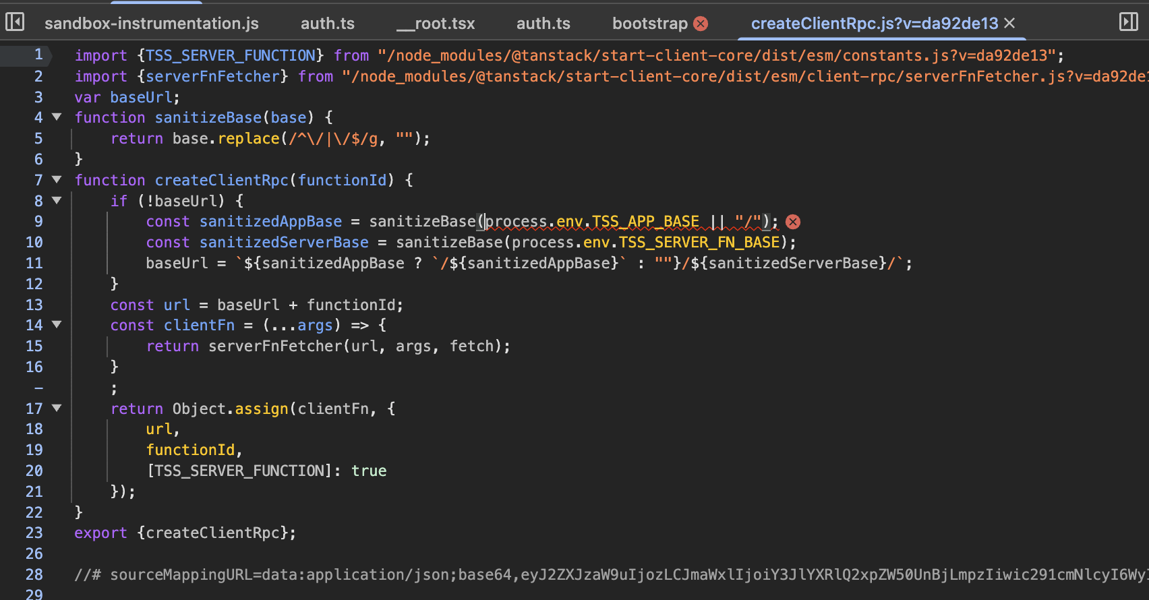Viewport: 1149px width, 600px height.
Task: Collapse the clientFn arrow function at line 14
Action: pos(57,325)
